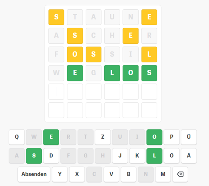This screenshot has height=186, width=209.
Task: Tap the Ö umlaut key
Action: [x=171, y=155]
